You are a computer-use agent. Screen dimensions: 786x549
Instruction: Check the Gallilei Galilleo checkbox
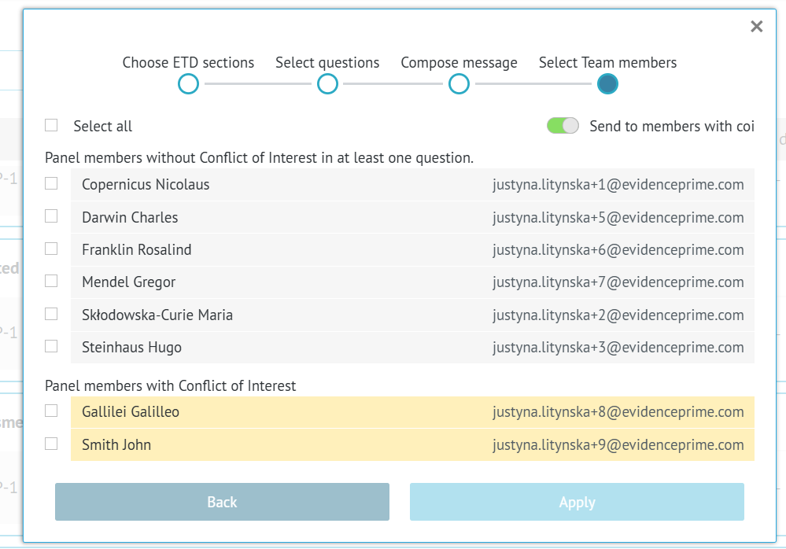click(x=52, y=411)
